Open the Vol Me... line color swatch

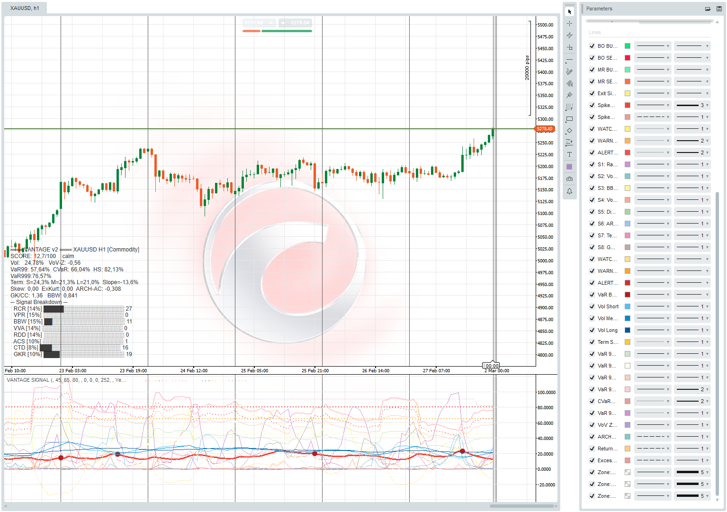coord(628,318)
